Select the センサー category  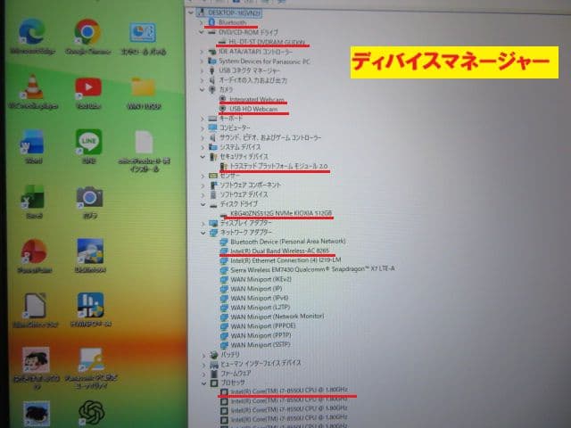[230, 176]
